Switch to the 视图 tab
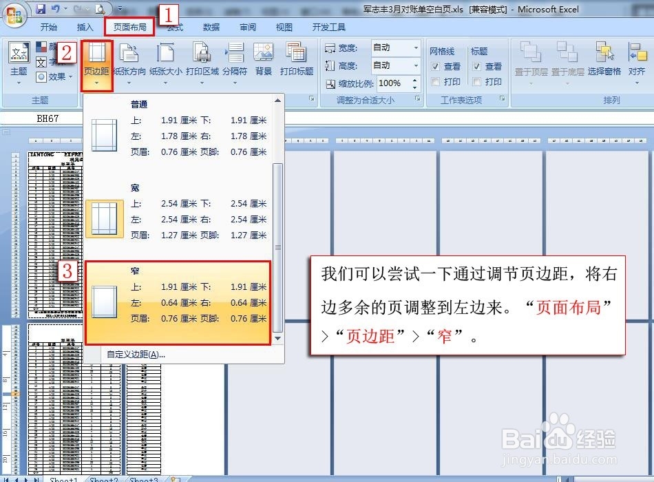This screenshot has width=654, height=482. coord(284,27)
